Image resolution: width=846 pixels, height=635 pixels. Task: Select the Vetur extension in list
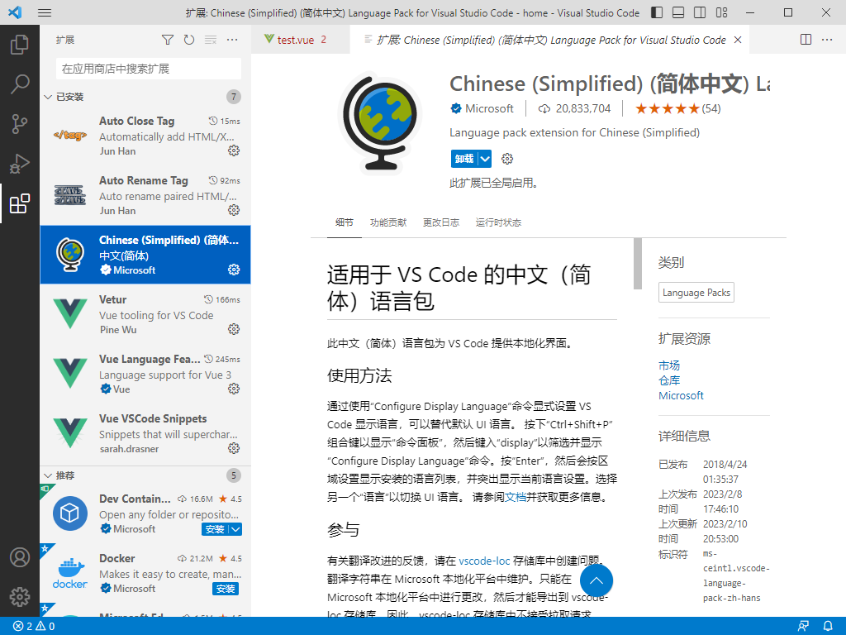145,314
